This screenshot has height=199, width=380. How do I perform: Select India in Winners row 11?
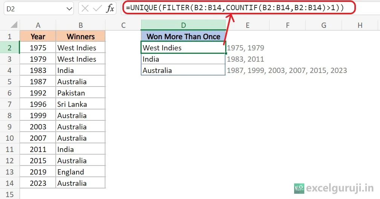coord(81,149)
